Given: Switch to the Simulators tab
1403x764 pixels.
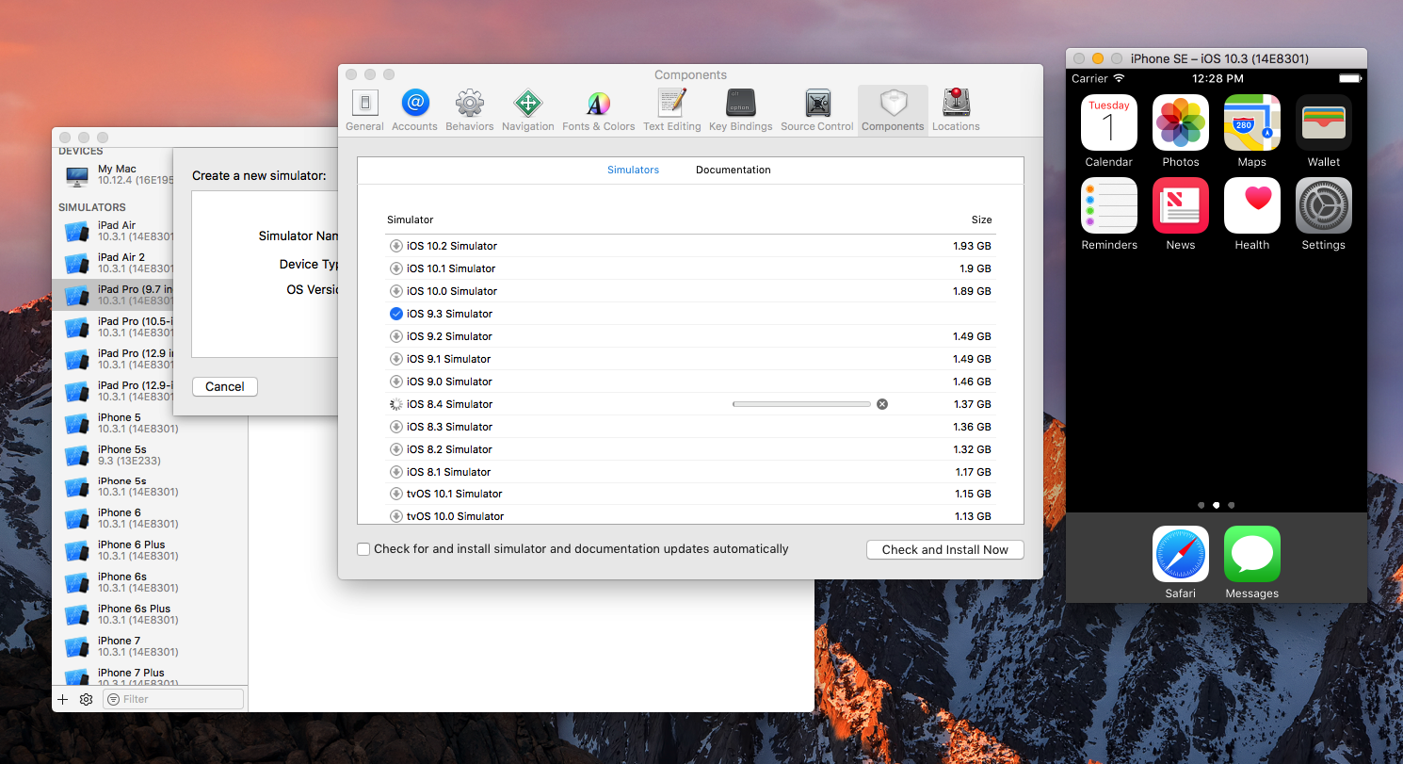Looking at the screenshot, I should point(633,170).
